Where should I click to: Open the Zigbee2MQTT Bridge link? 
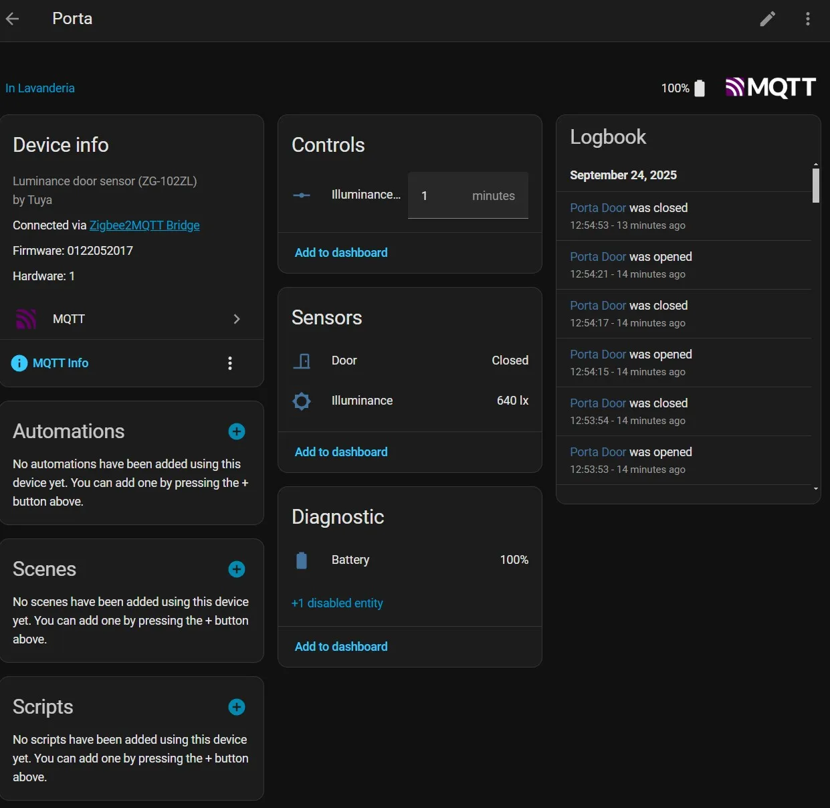[x=144, y=225]
